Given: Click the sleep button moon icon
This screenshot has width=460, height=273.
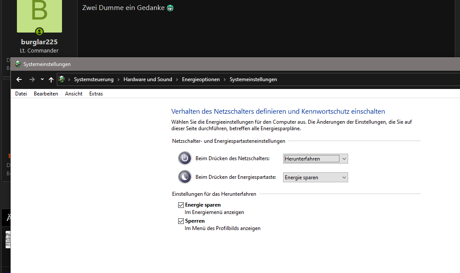Looking at the screenshot, I should (x=185, y=177).
